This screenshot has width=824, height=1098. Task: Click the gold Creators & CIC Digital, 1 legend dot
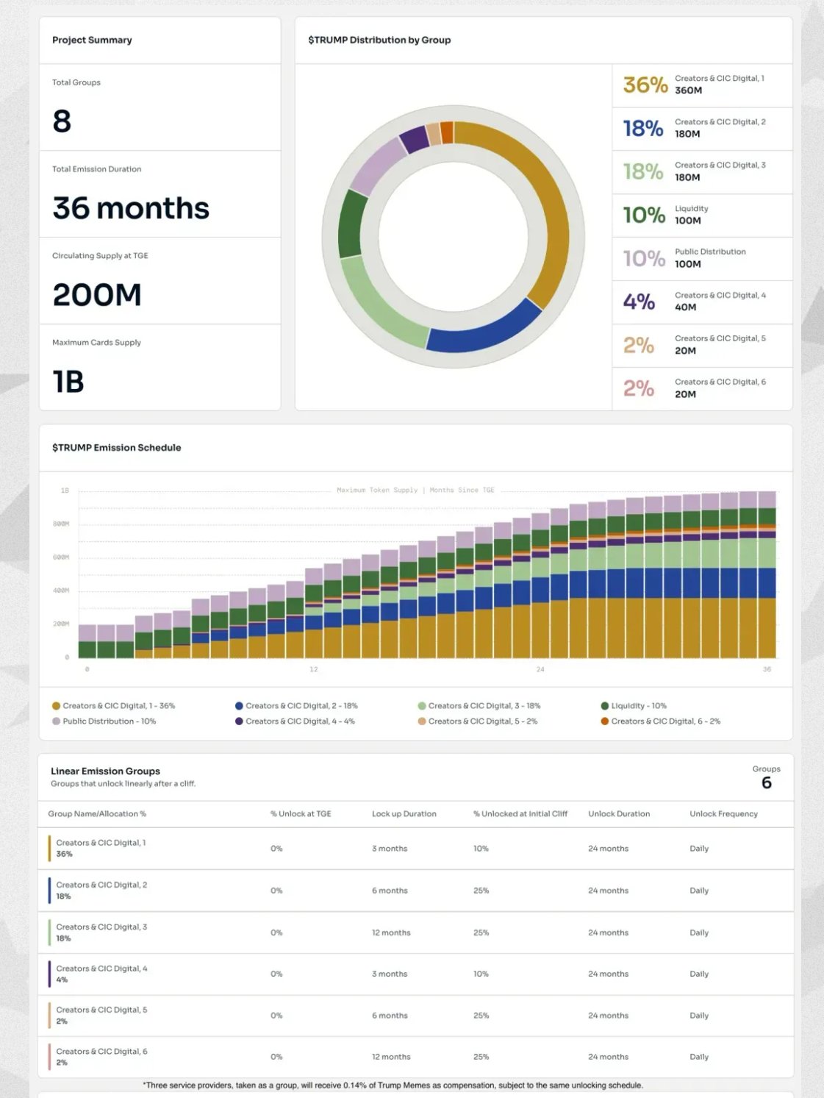(56, 706)
